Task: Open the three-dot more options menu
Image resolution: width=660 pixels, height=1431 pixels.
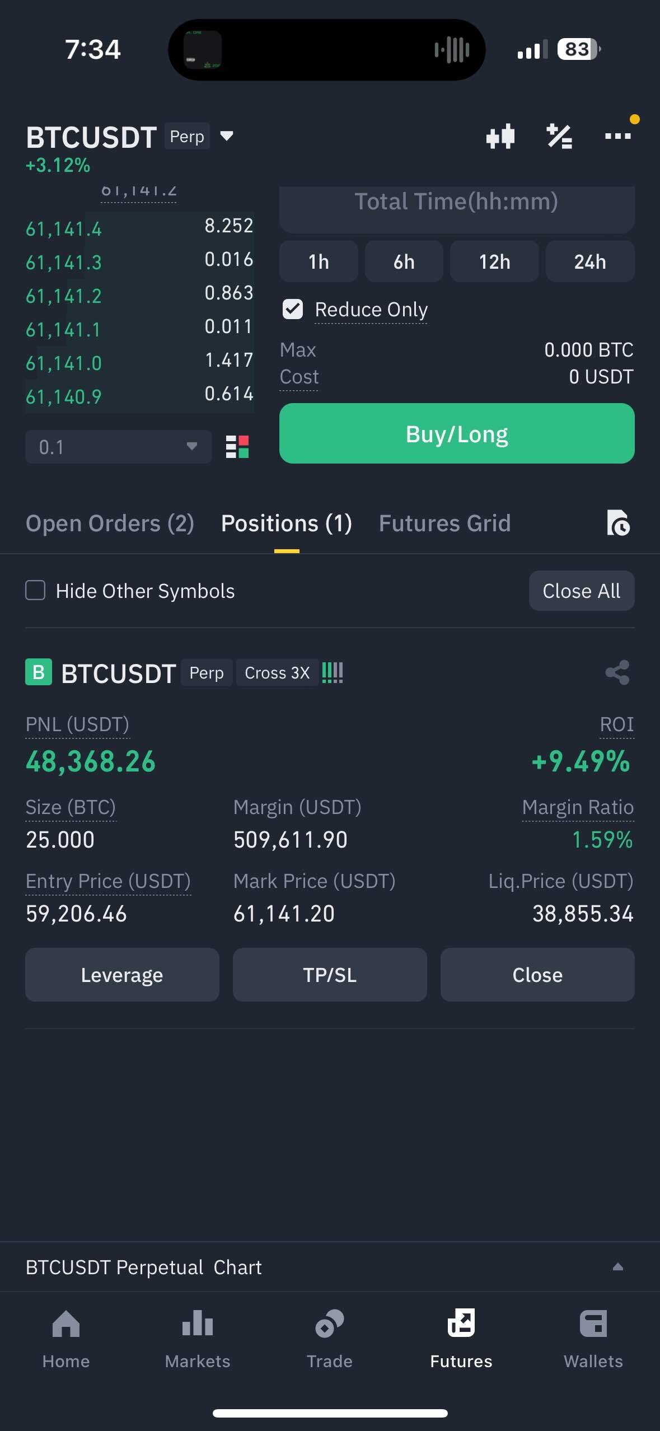Action: coord(618,136)
